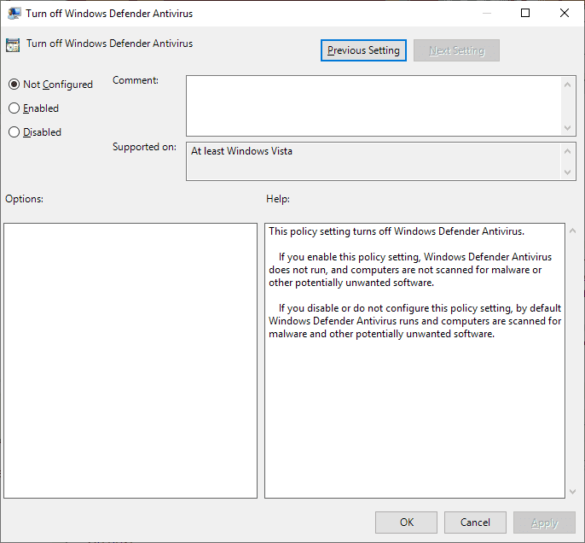Click the 'Help:' label

[278, 199]
